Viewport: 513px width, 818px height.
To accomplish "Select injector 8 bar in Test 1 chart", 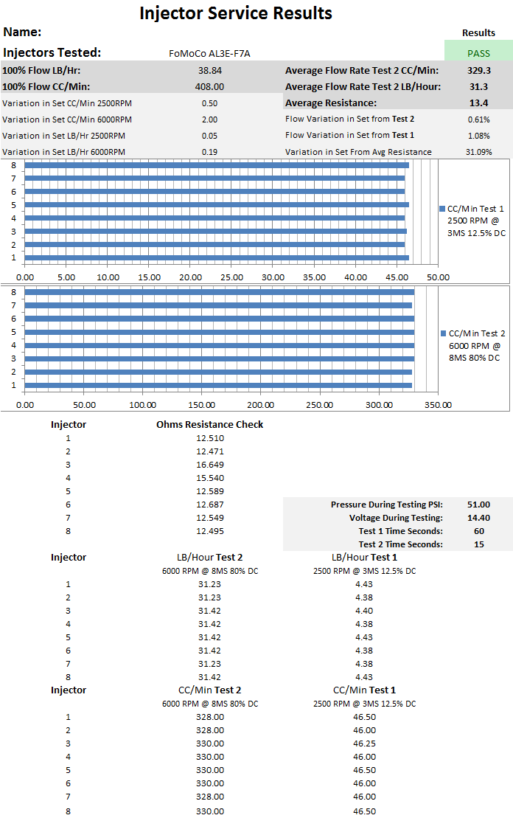I will tap(217, 165).
